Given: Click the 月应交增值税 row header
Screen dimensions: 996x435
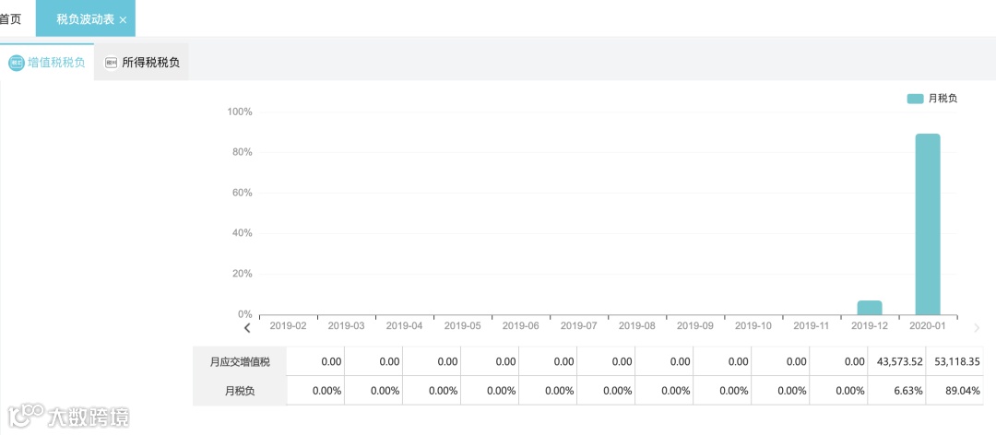Looking at the screenshot, I should [x=240, y=362].
